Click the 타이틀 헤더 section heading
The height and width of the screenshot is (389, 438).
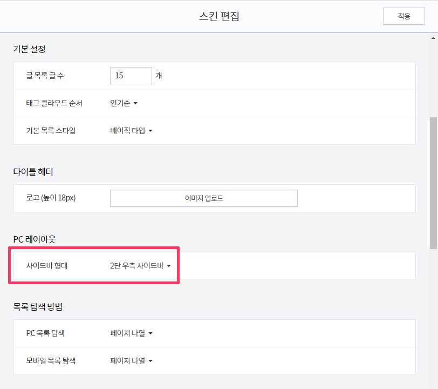click(33, 172)
